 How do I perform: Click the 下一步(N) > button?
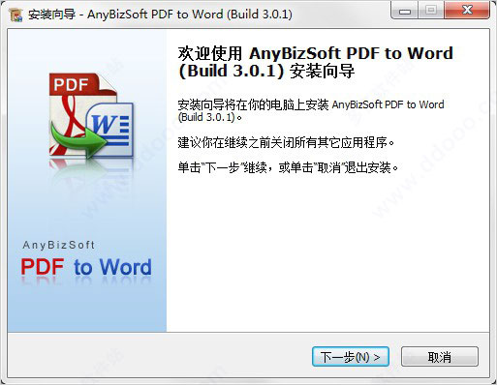[x=351, y=357]
